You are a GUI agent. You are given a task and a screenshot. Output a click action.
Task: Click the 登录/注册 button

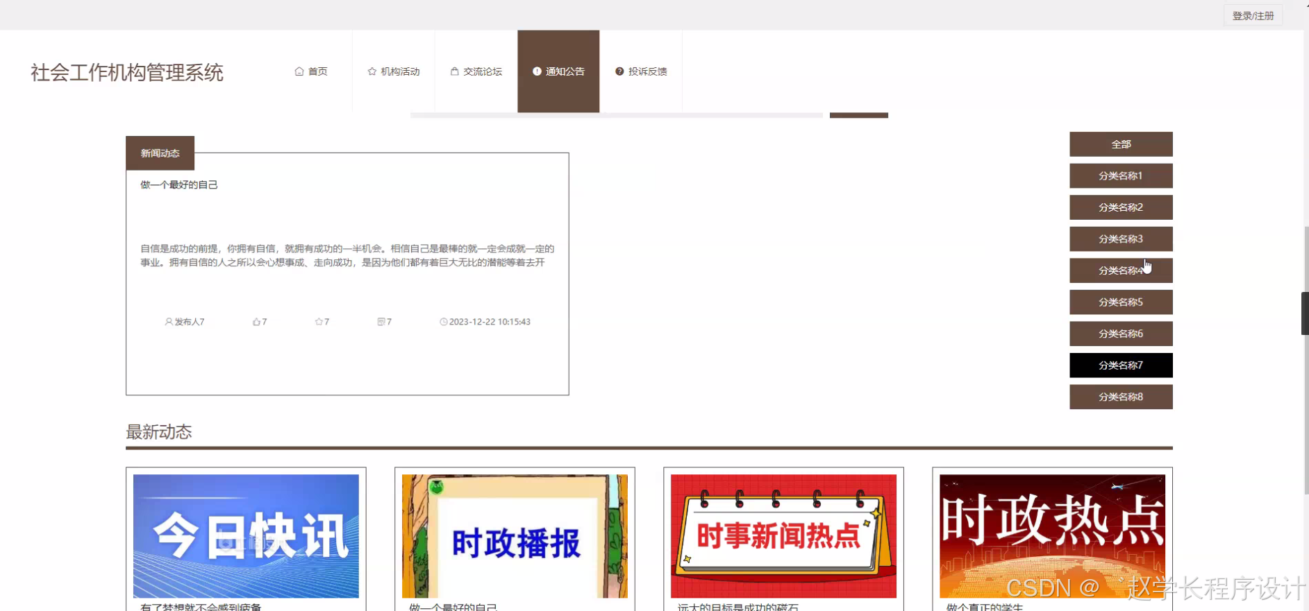(x=1253, y=16)
